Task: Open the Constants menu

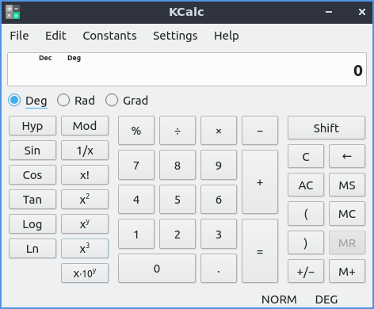Action: [x=109, y=36]
